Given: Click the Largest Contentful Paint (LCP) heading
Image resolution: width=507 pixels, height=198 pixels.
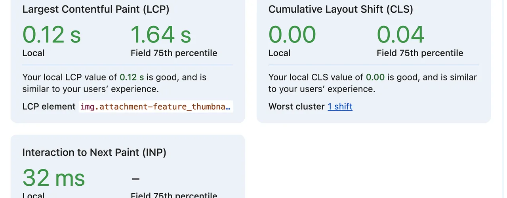Looking at the screenshot, I should point(96,10).
